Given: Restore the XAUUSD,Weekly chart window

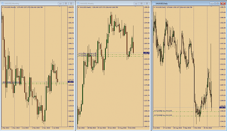Looking at the screenshot, I should pyautogui.click(x=142, y=4).
